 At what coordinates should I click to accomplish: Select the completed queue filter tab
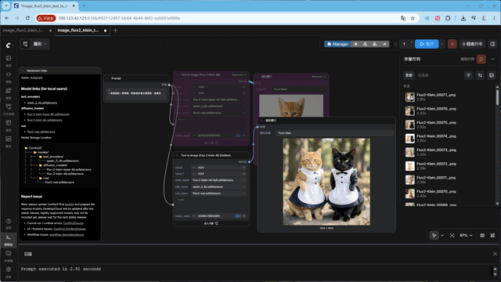point(423,75)
